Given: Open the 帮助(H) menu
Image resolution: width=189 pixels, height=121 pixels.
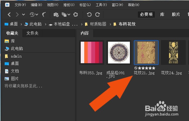Looking at the screenshot, I should pyautogui.click(x=134, y=5).
